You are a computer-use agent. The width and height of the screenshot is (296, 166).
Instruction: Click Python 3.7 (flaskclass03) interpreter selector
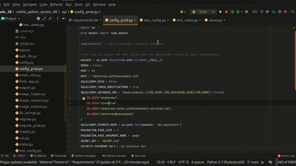click(226, 162)
